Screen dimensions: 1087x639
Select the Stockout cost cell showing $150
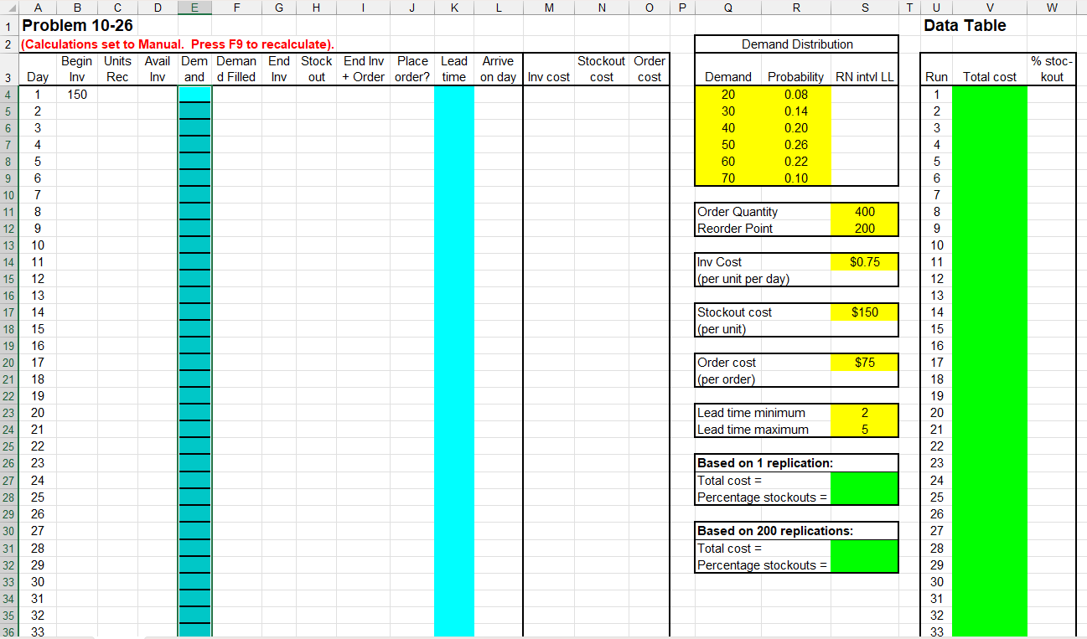[x=864, y=312]
